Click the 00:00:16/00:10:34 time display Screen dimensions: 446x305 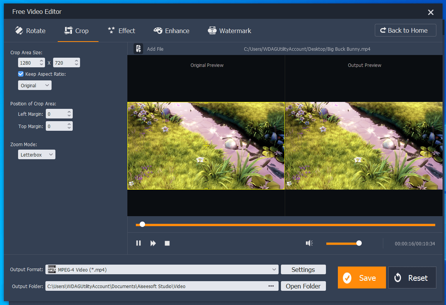coord(415,243)
